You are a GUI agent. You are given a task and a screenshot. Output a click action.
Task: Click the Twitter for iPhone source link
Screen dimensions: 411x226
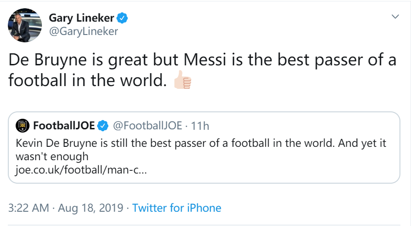pos(176,208)
